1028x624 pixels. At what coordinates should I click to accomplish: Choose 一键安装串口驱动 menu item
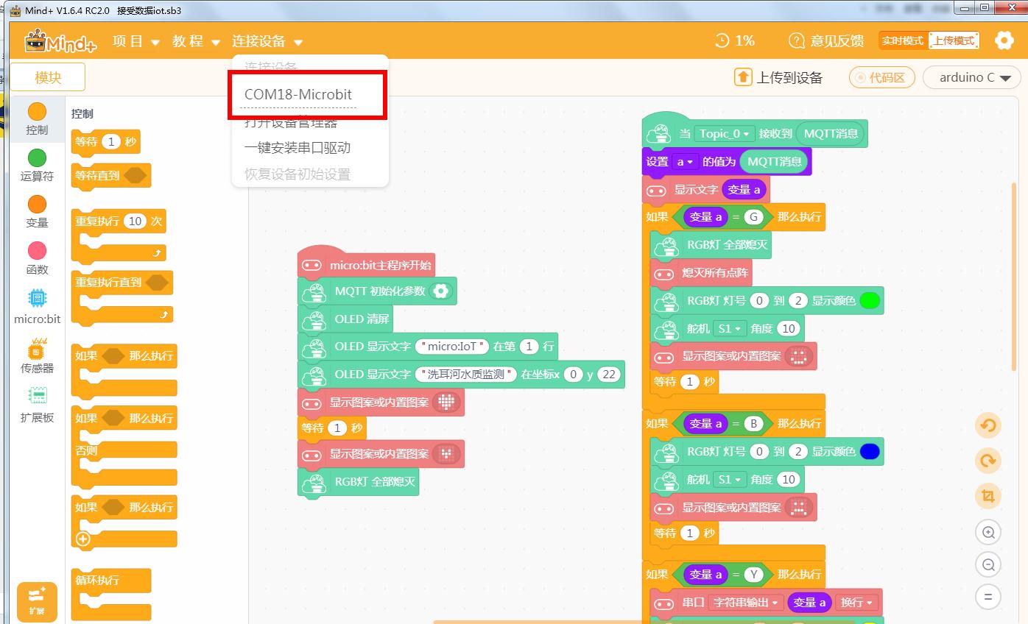pos(298,148)
